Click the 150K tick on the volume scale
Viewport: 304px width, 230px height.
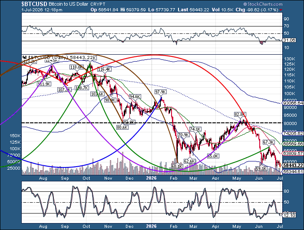[x=15, y=136]
